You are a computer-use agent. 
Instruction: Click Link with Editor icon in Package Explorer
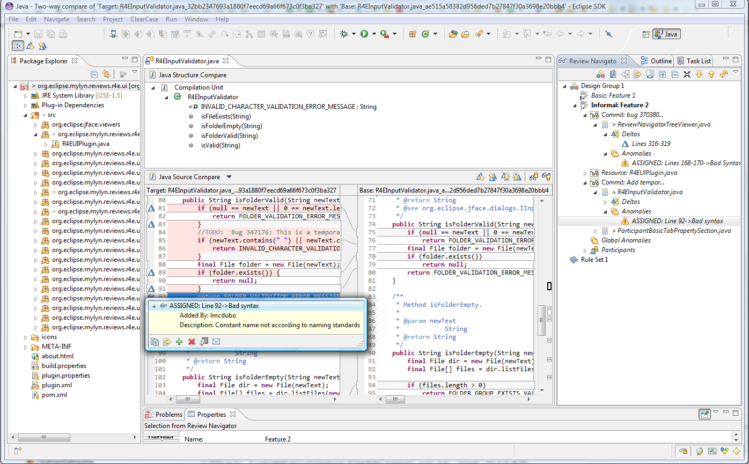click(106, 74)
